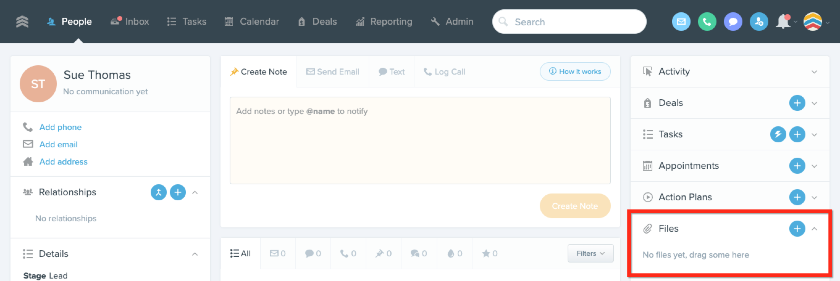
Task: Filter timeline by notes pin icon
Action: 384,253
